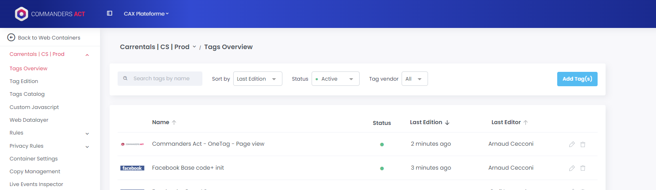Viewport: 656px width, 190px height.
Task: Open the Tag vendor dropdown
Action: pyautogui.click(x=414, y=79)
